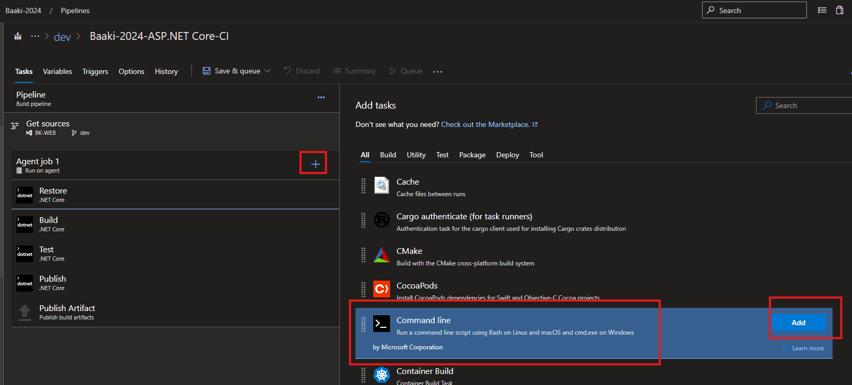Click the CocoaPods task icon

(x=382, y=289)
